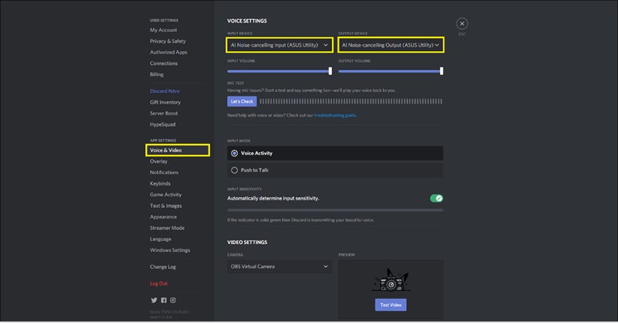Open Discord's Facebook icon link
This screenshot has width=618, height=323.
(164, 300)
